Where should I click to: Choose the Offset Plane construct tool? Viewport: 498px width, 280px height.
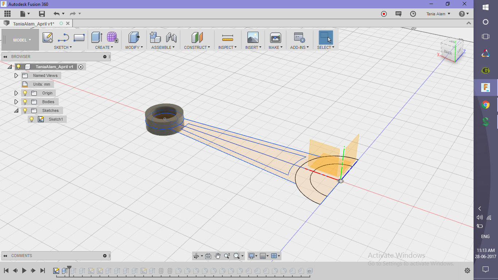[197, 38]
